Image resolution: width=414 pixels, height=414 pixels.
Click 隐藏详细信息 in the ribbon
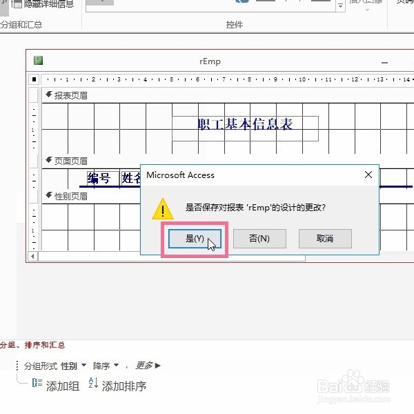[43, 4]
